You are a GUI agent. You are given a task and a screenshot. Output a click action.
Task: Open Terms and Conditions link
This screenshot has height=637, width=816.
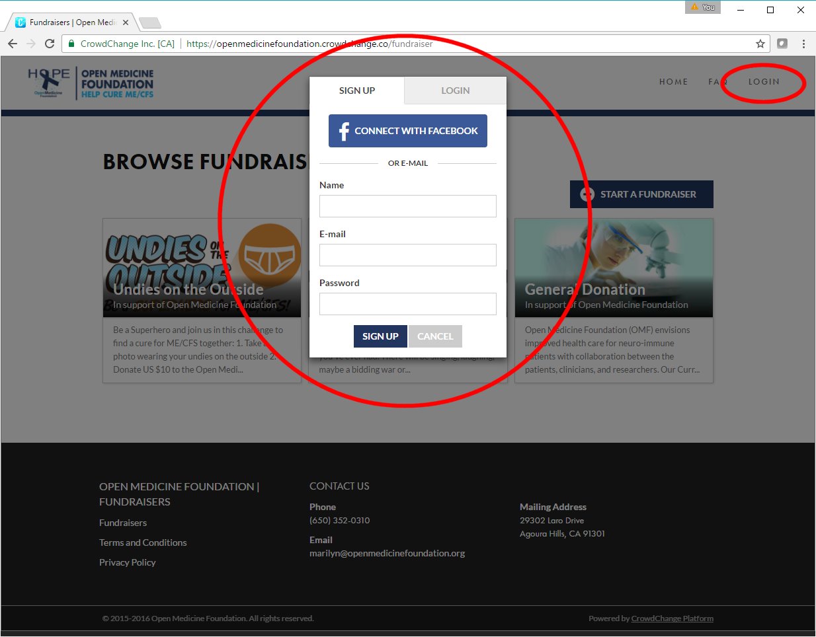(x=143, y=543)
